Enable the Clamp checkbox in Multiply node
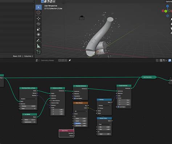The height and width of the screenshot is (144, 172). (x=99, y=108)
